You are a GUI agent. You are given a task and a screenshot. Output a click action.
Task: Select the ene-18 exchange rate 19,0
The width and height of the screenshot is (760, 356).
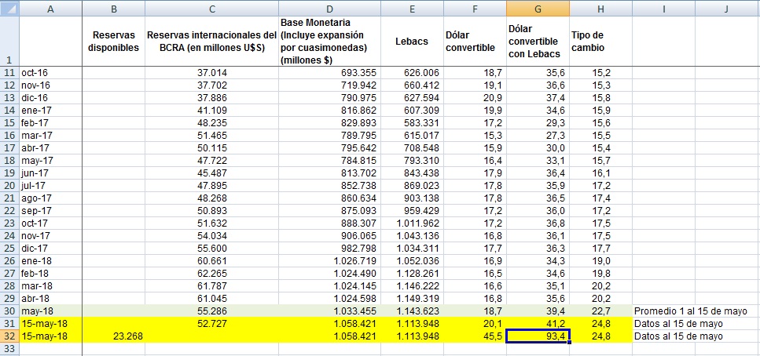click(600, 261)
